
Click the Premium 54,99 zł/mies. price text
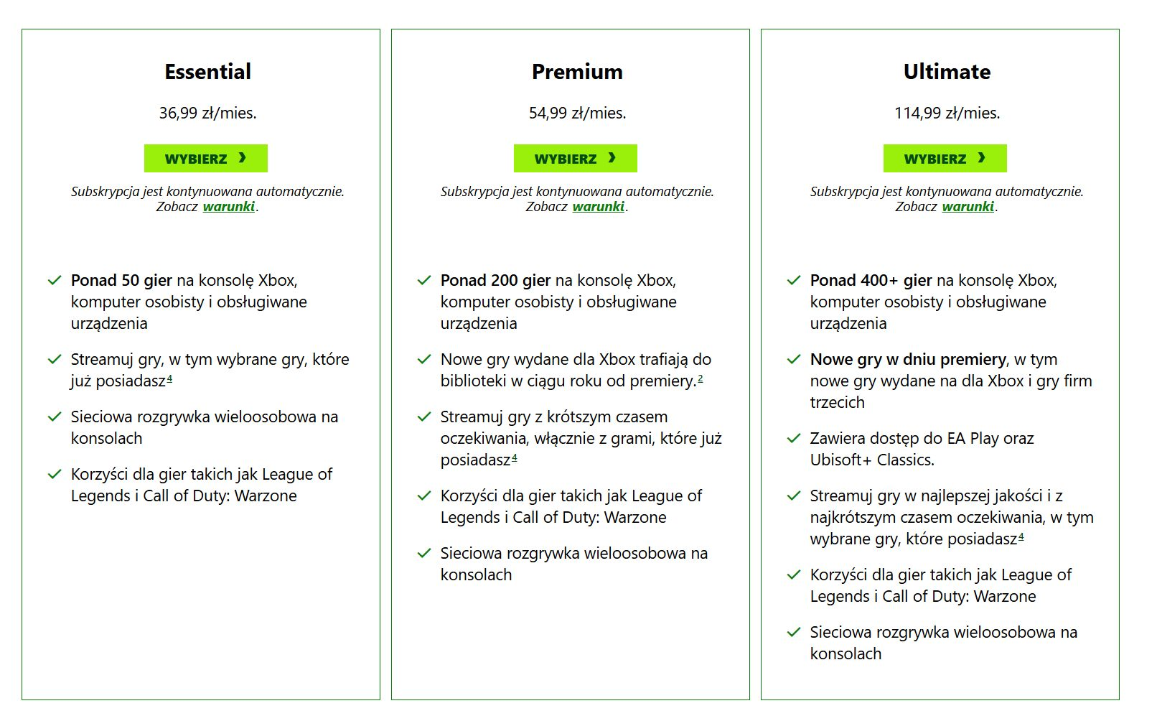577,113
